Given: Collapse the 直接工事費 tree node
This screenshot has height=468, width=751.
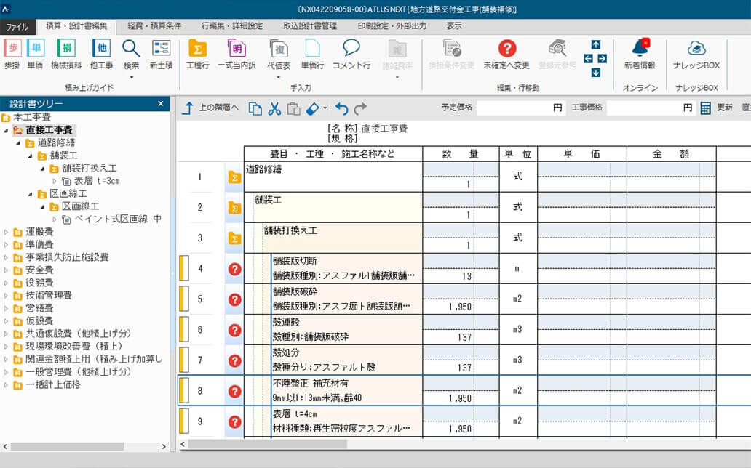Looking at the screenshot, I should [6, 130].
